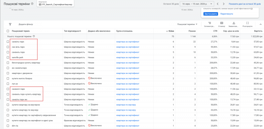264x129 pixels.
Task: Sort by the Кліки column header
Action: pos(170,31)
